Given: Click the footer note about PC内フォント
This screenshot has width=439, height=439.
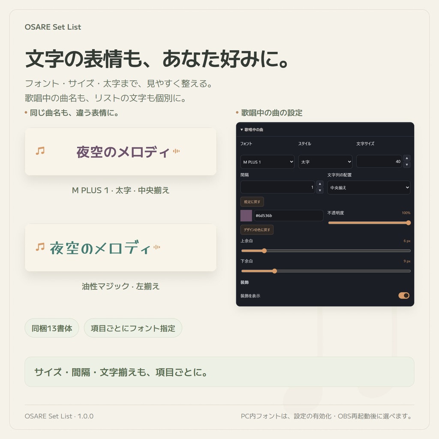Looking at the screenshot, I should tap(327, 416).
